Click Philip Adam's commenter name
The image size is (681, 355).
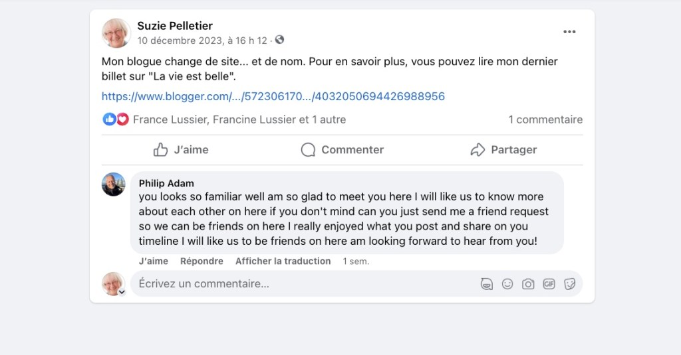(x=166, y=183)
